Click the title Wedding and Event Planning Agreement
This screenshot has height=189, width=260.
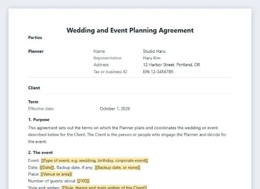[x=130, y=31]
